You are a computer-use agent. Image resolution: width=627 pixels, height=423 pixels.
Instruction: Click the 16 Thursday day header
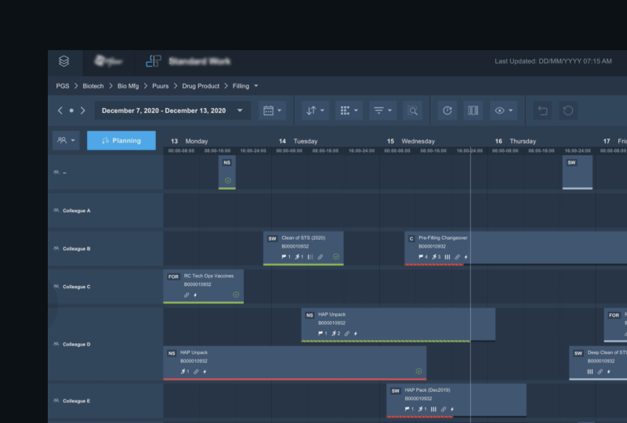coord(516,141)
